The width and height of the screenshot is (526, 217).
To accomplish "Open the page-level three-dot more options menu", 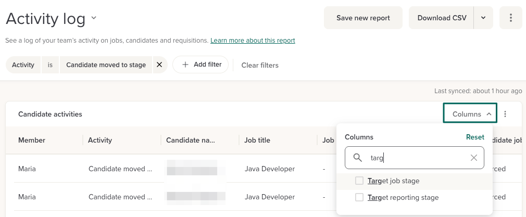I will (x=510, y=18).
